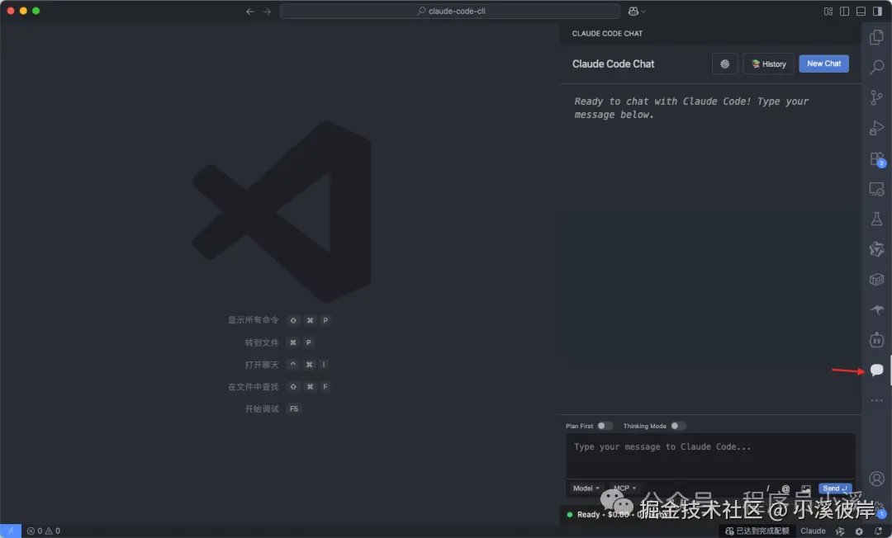Click the 打开聊天 shortcut hint
The image size is (892, 538).
262,365
